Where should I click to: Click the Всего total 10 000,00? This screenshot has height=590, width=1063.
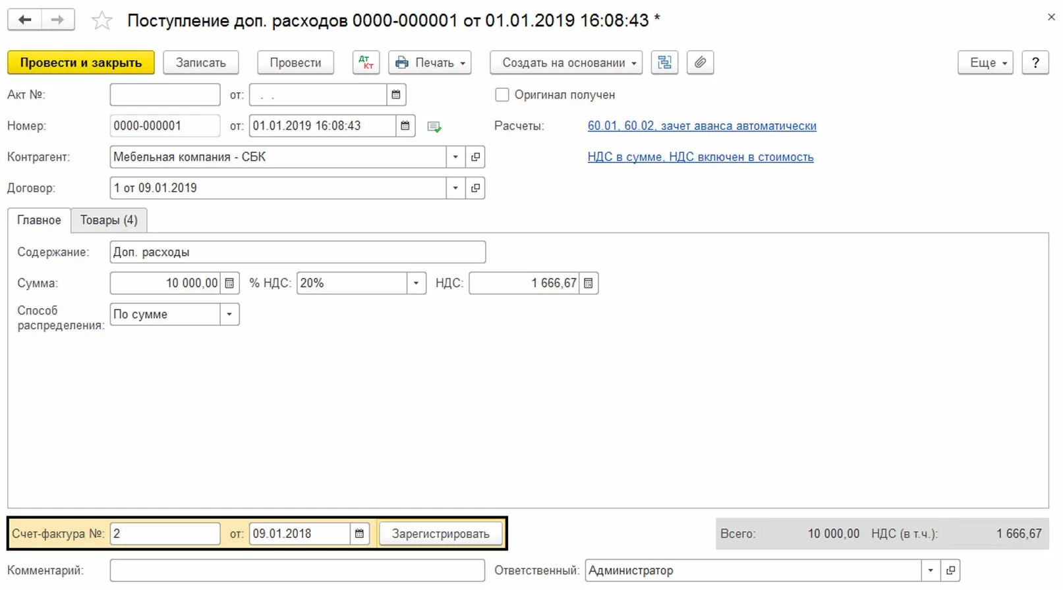pos(834,533)
